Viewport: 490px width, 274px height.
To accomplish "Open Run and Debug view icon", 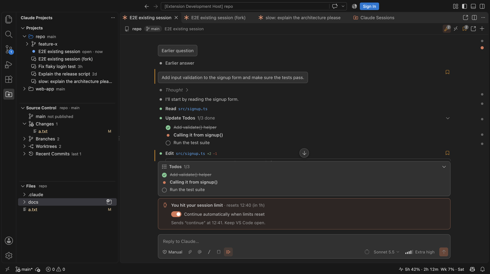I will (x=9, y=65).
